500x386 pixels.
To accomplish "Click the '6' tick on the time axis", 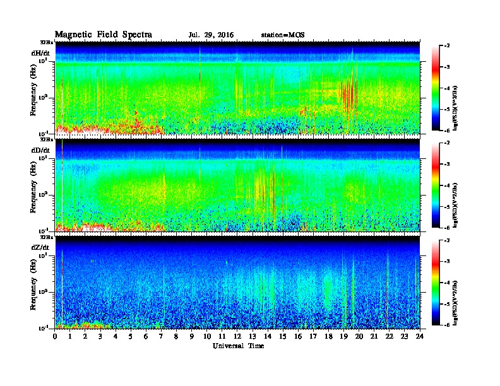I will (x=146, y=336).
